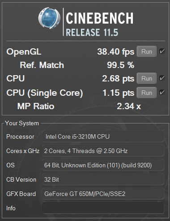
Task: Run the OpenGL benchmark
Action: click(147, 51)
